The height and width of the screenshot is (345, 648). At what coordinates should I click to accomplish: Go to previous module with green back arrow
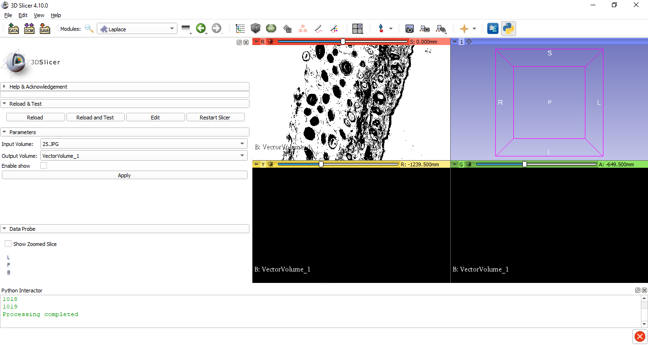click(201, 29)
